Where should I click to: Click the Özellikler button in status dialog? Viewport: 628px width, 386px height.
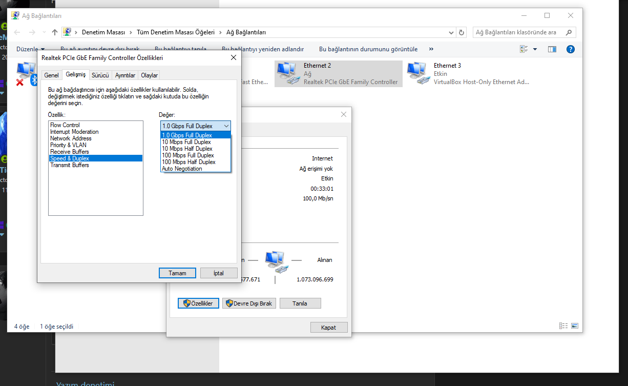pyautogui.click(x=199, y=303)
